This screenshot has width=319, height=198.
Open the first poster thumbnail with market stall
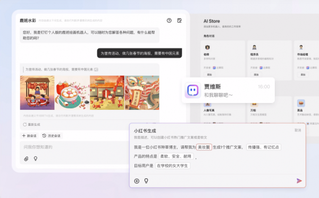click(x=37, y=92)
